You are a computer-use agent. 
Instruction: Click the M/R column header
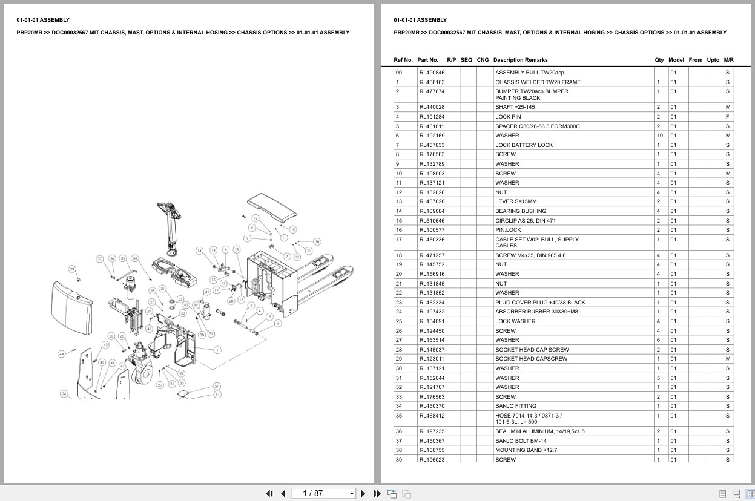pos(728,60)
